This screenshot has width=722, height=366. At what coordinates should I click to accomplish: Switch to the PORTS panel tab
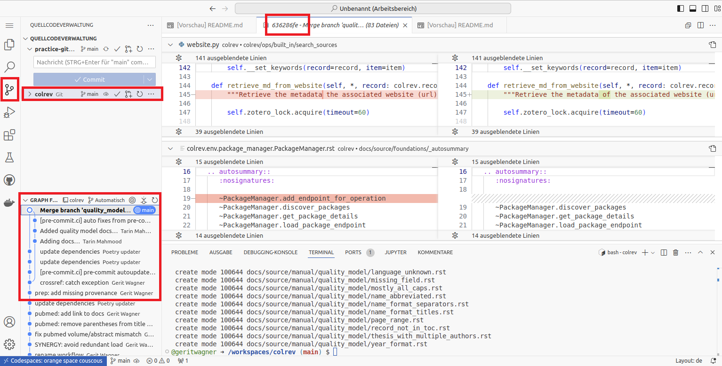coord(353,252)
